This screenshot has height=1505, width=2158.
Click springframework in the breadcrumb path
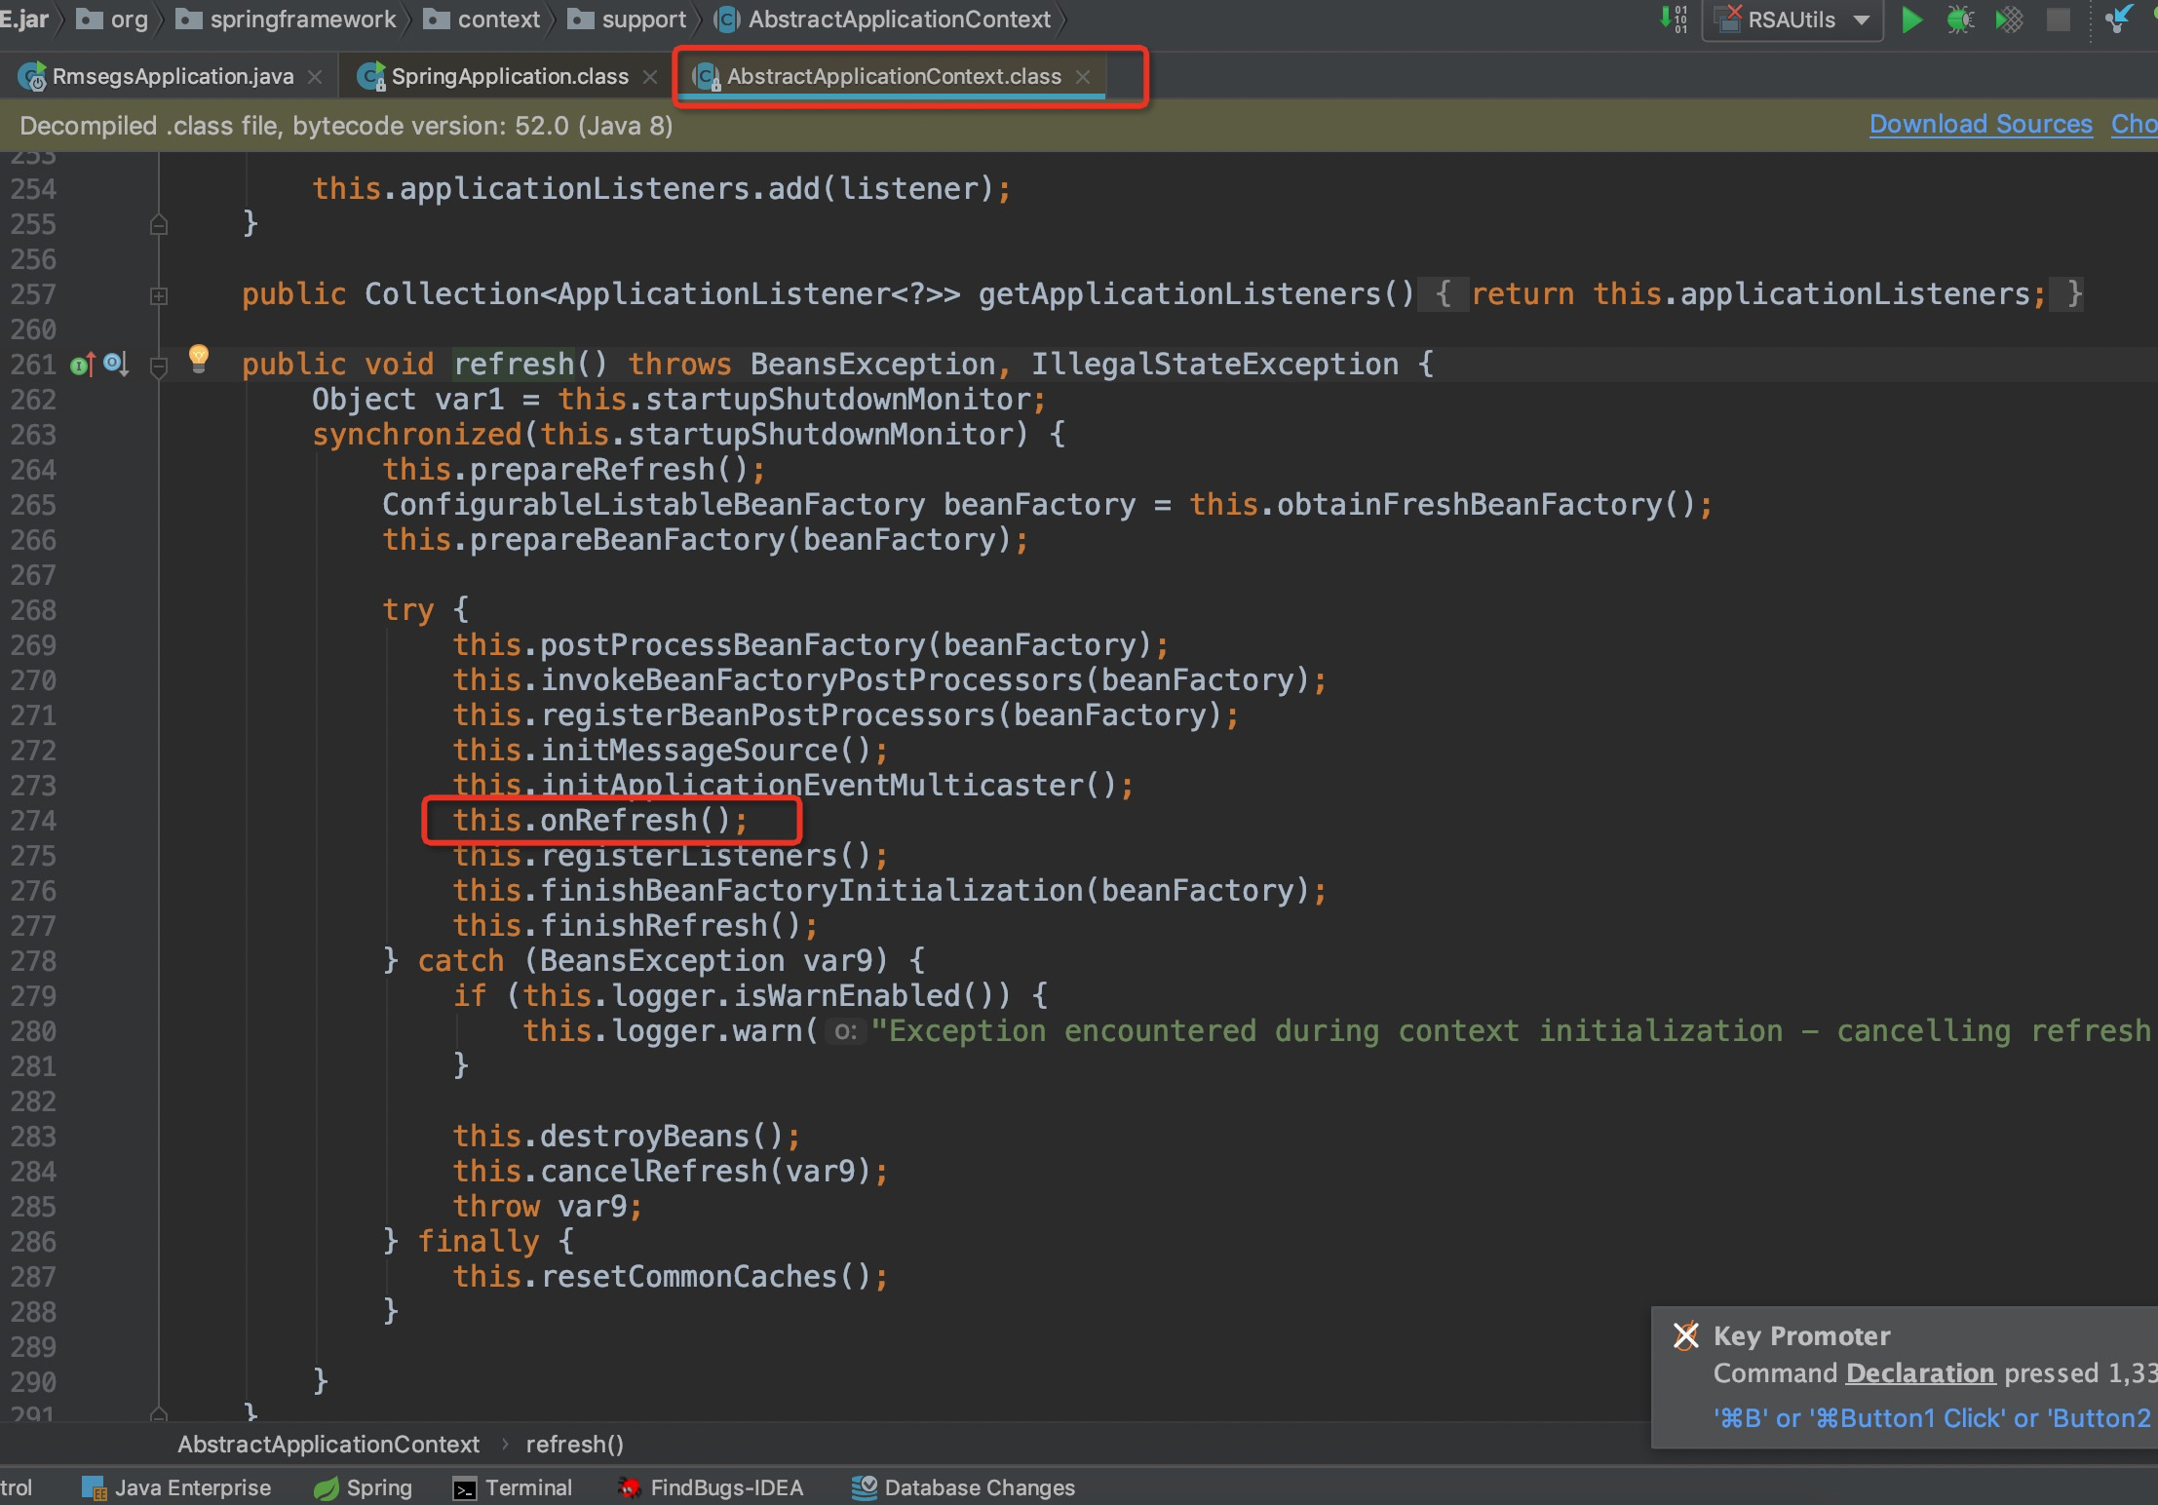(302, 19)
